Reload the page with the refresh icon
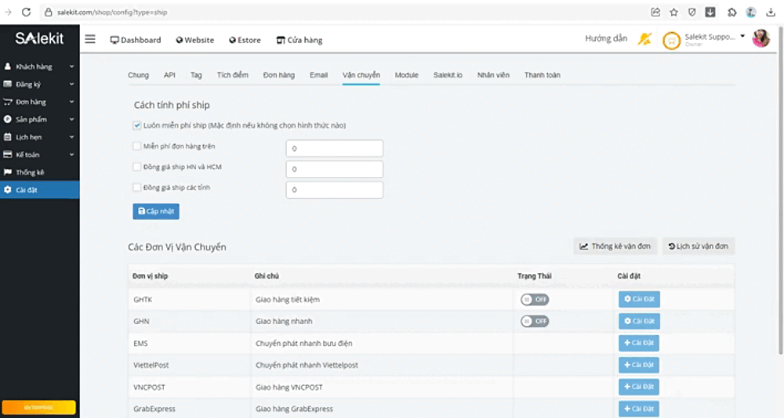This screenshot has width=784, height=418. 27,12
